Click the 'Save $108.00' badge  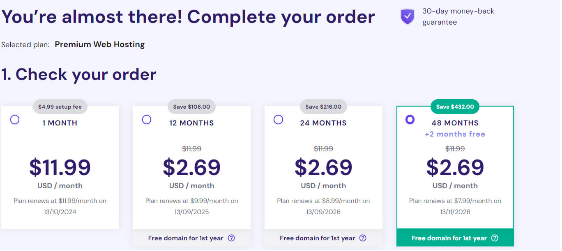tap(191, 106)
